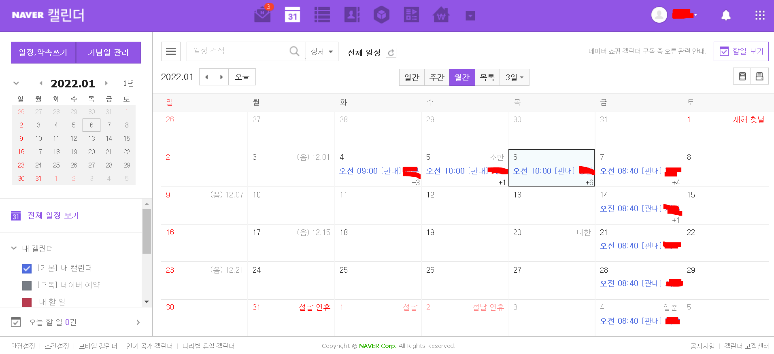Toggle the [구독] 네이버 예약 checkbox

click(27, 285)
